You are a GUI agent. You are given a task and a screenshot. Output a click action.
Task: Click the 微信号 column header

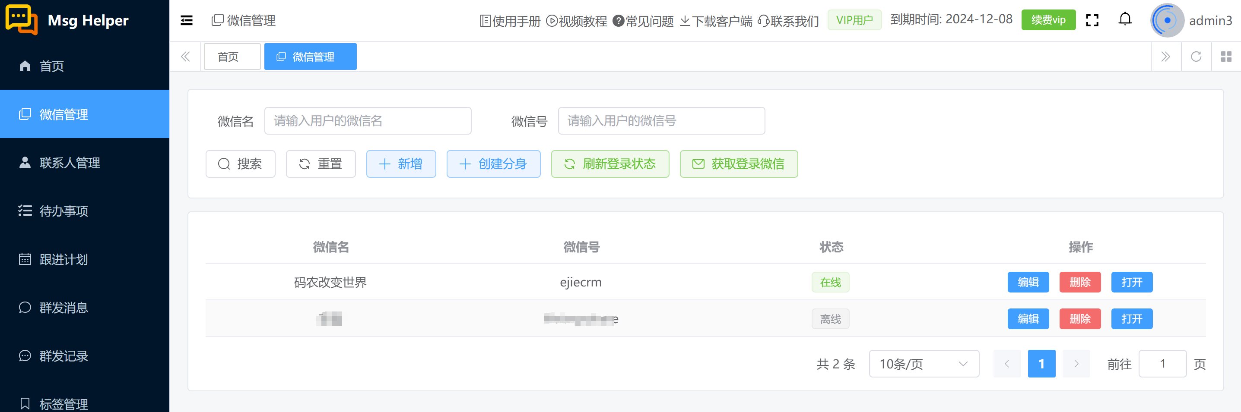tap(581, 247)
